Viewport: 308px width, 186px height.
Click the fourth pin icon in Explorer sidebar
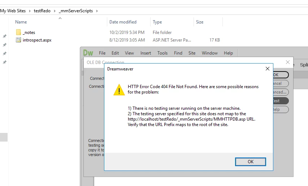[5, 62]
